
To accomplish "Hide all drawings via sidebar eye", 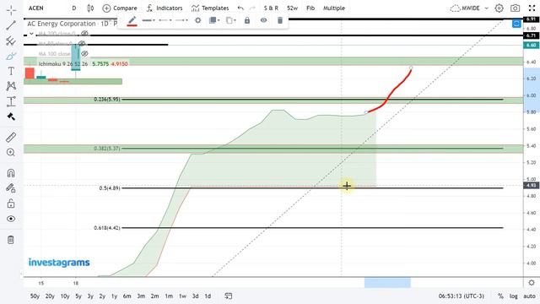I will point(11,219).
